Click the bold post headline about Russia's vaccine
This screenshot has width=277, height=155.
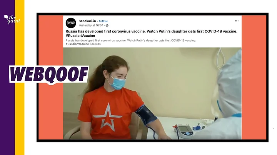[152, 33]
